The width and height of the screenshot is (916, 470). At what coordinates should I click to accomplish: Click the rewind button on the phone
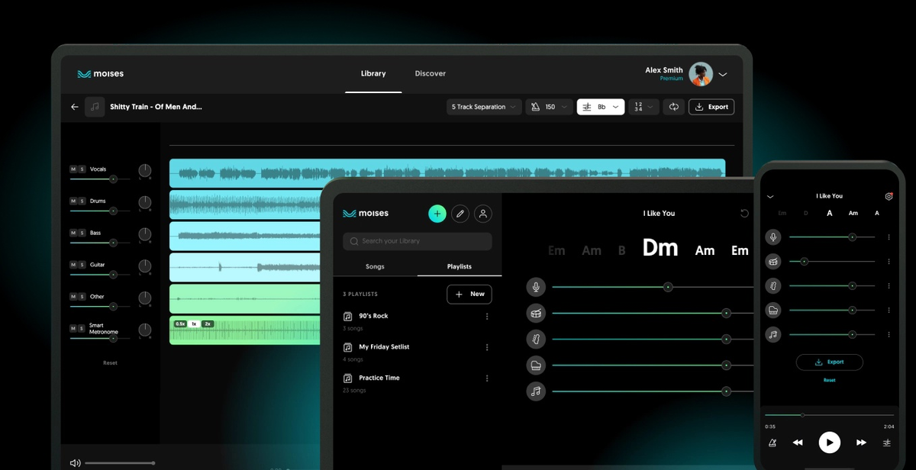pyautogui.click(x=798, y=443)
